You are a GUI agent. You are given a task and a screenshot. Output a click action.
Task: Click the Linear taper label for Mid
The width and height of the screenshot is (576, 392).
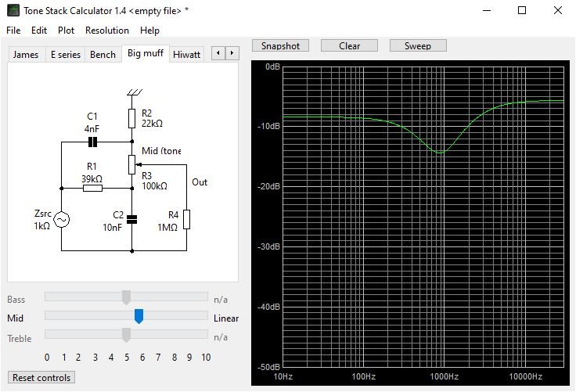tap(226, 318)
